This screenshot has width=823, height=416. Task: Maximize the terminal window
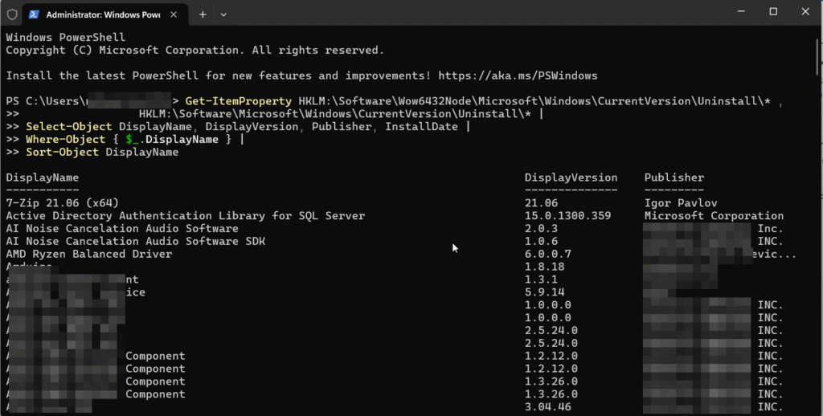coord(772,12)
